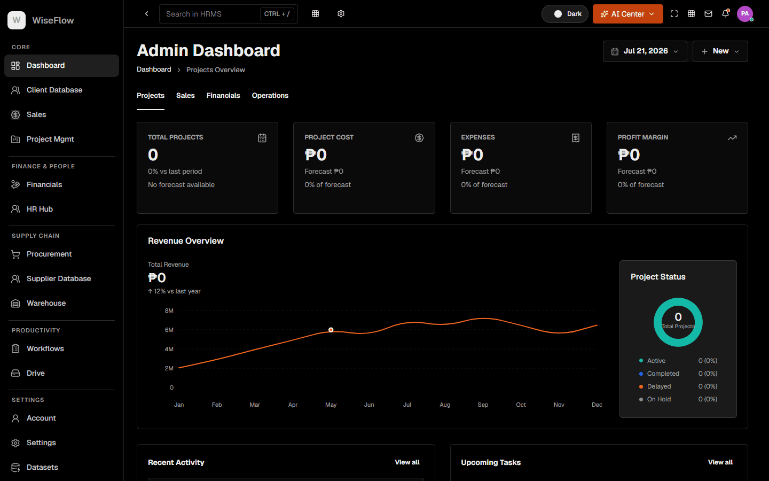Viewport: 769px width, 481px height.
Task: Switch to the Operations tab
Action: pyautogui.click(x=270, y=96)
